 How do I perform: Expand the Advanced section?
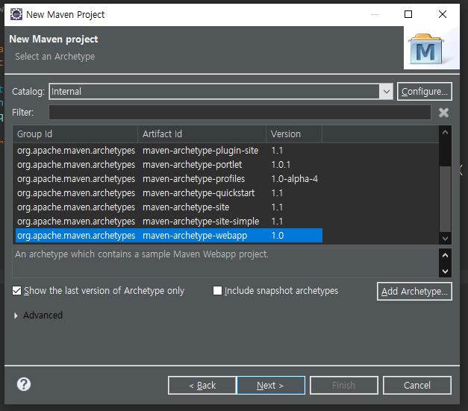16,316
